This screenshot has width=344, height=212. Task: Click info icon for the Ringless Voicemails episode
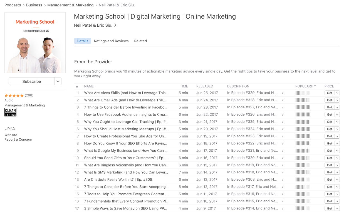(x=283, y=165)
